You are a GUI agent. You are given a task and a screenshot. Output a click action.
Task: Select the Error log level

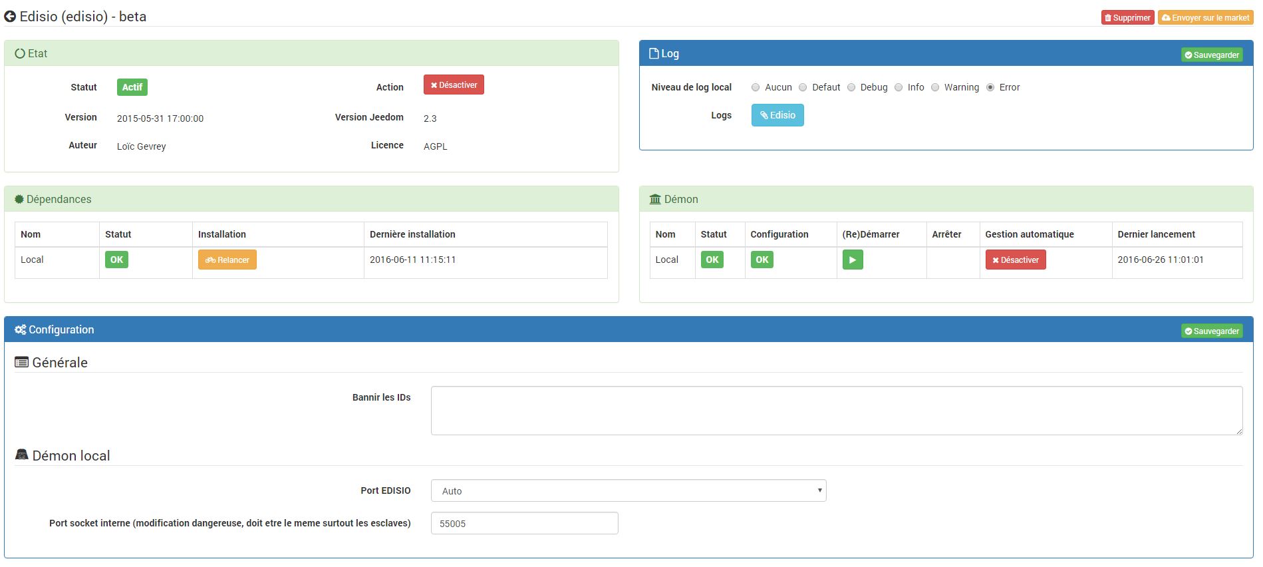[990, 87]
